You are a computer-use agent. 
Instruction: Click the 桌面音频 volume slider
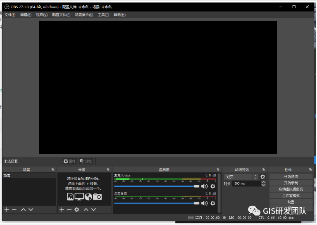coord(157,203)
